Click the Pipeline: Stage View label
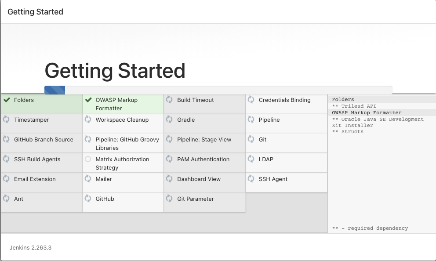 coord(204,140)
